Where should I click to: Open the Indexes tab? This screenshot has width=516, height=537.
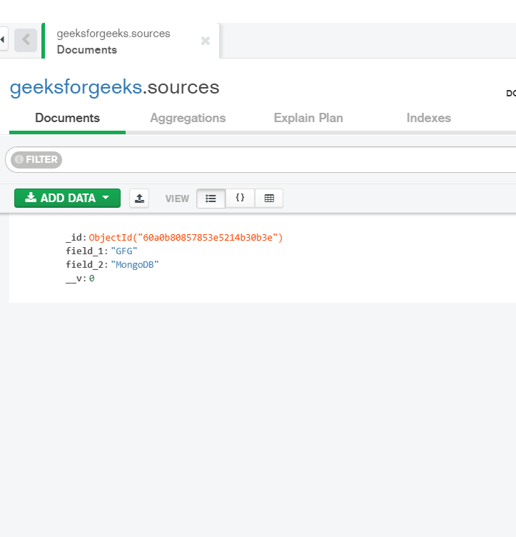tap(429, 118)
